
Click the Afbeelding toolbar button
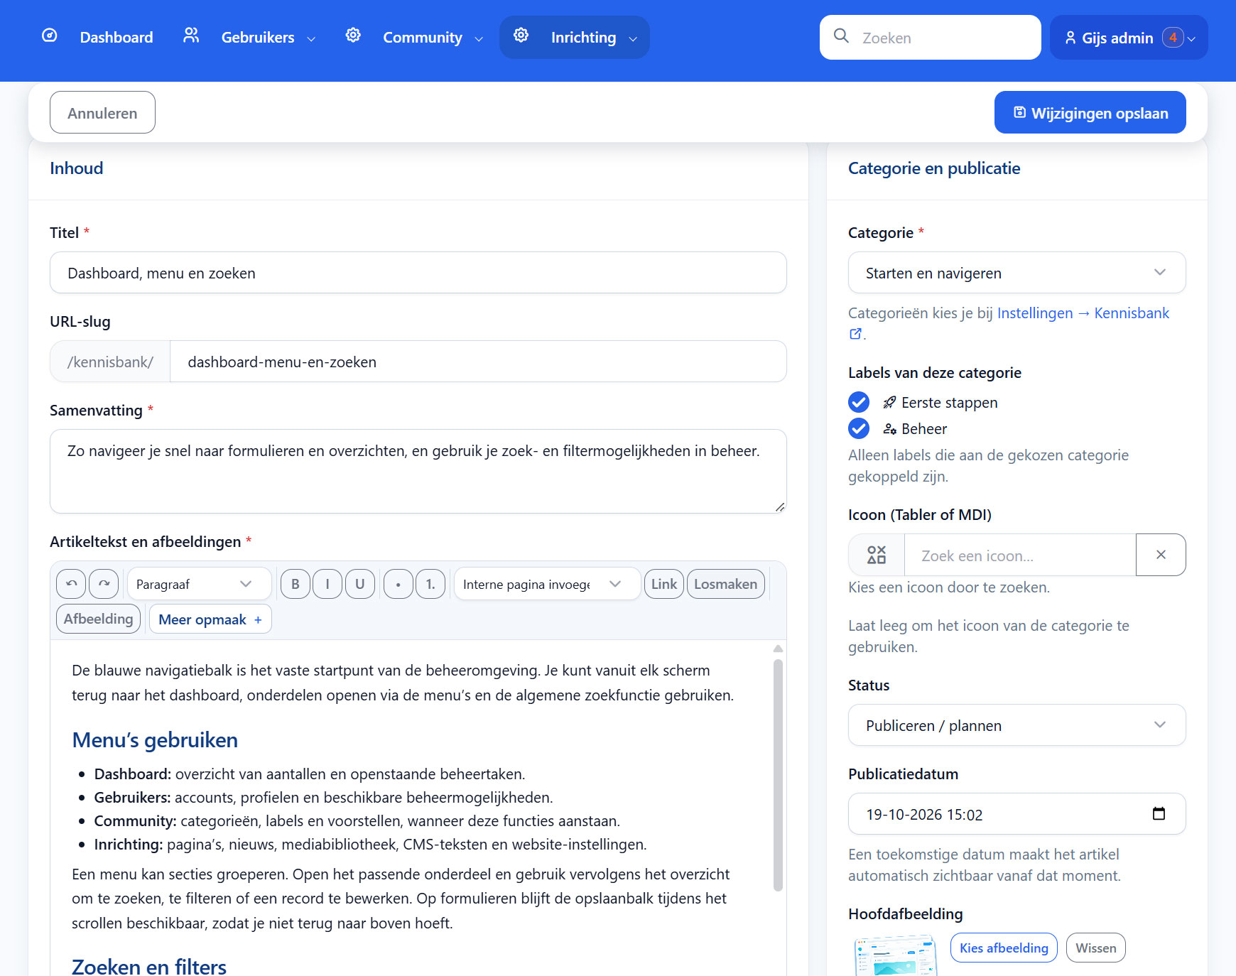pos(99,619)
